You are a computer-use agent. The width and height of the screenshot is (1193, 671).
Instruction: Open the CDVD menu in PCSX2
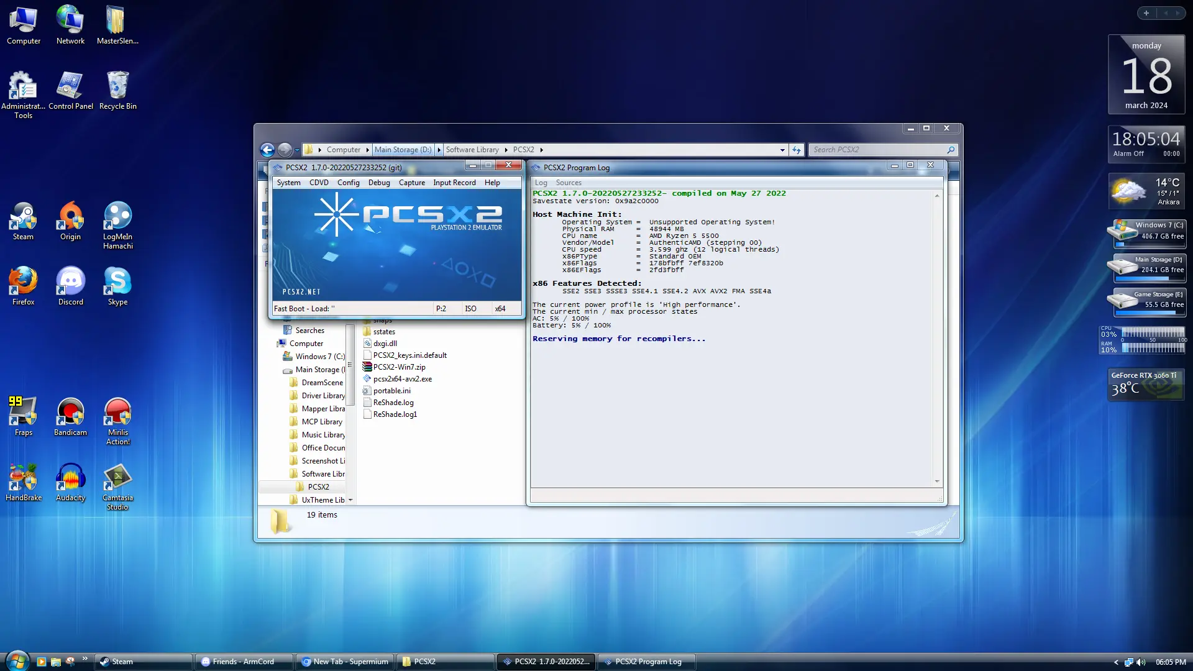click(x=319, y=183)
